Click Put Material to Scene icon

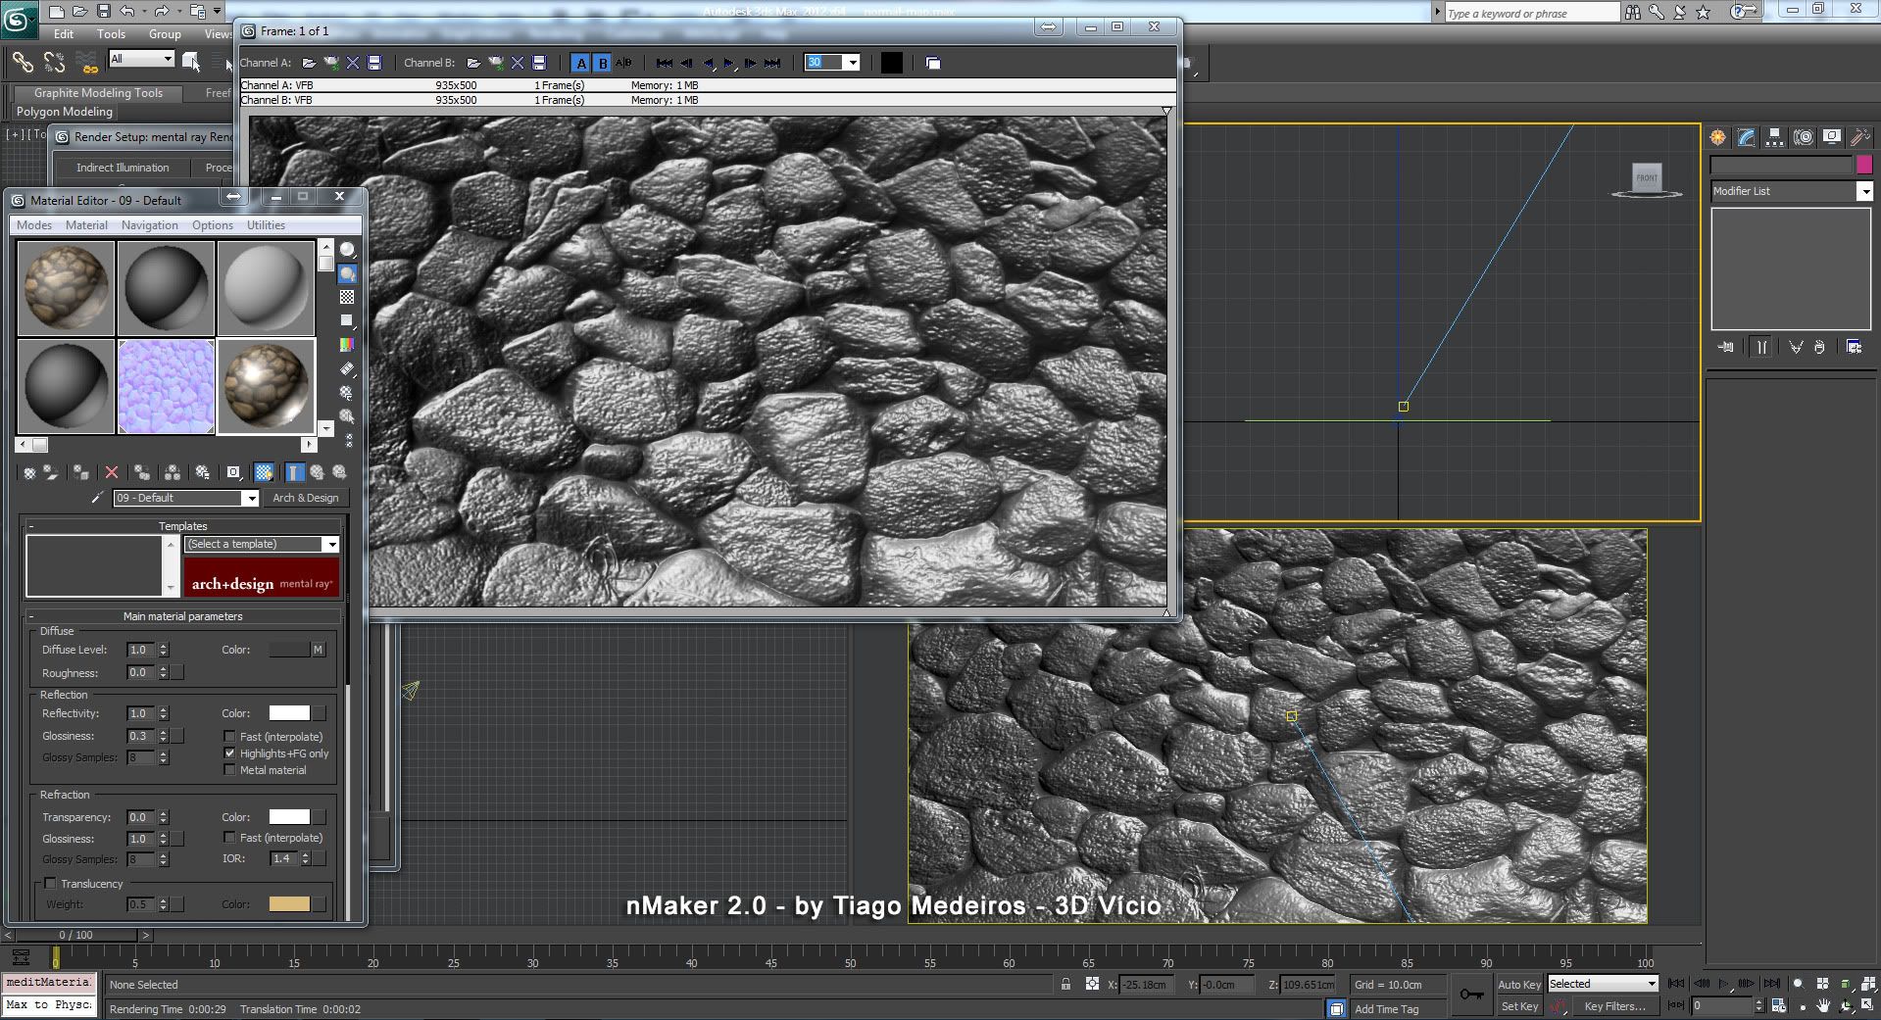[x=51, y=472]
